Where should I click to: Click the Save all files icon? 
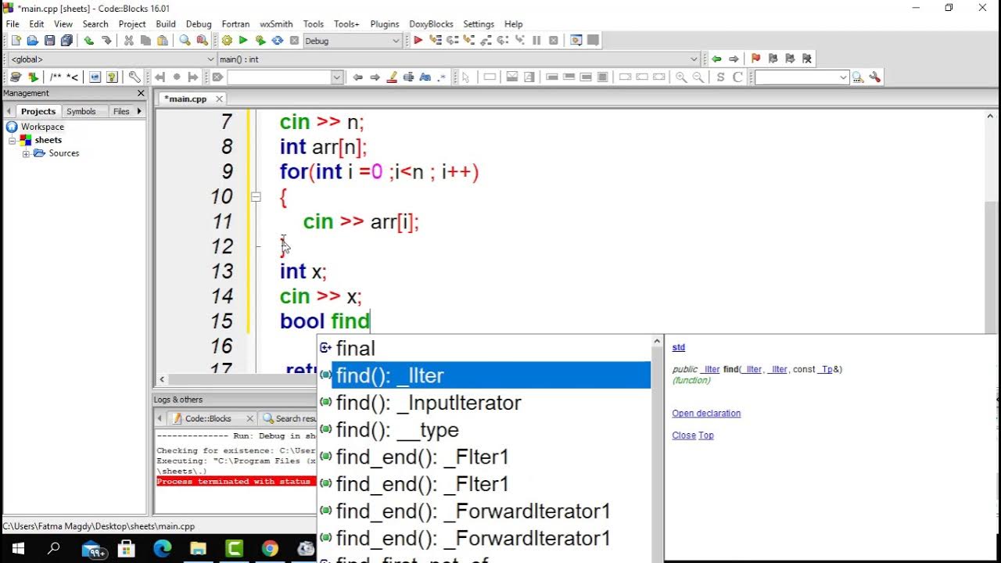pyautogui.click(x=66, y=41)
